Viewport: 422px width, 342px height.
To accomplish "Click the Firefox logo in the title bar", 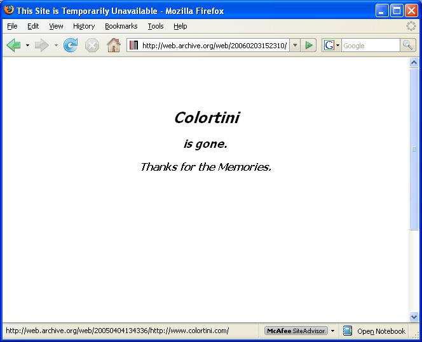I will coord(9,10).
